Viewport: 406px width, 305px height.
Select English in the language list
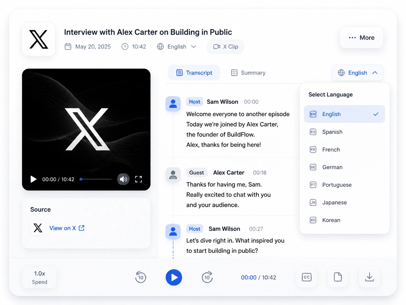pos(344,114)
